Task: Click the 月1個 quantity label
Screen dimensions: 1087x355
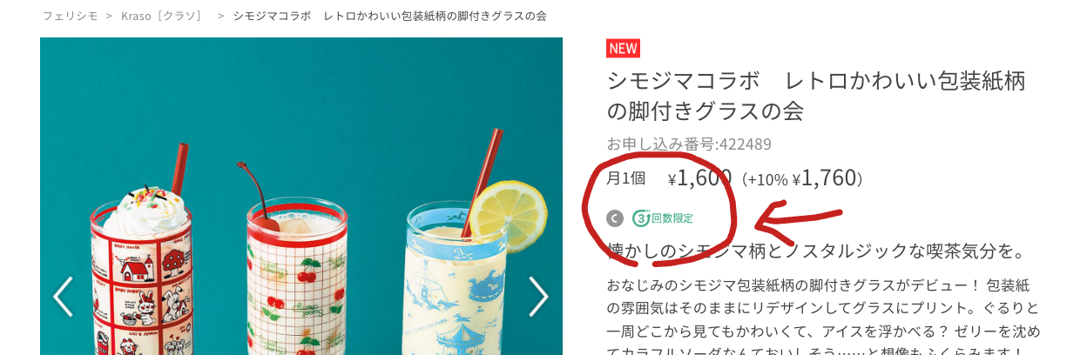Action: point(626,178)
